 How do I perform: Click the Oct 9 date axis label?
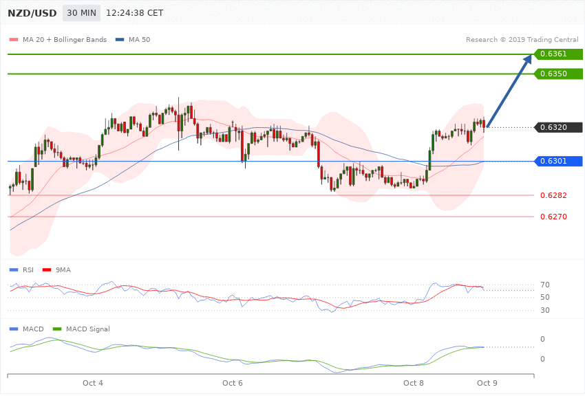click(487, 383)
